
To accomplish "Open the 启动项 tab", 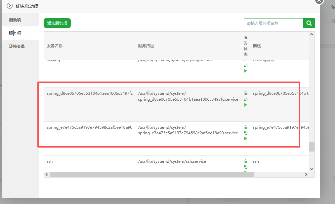I will pos(21,20).
